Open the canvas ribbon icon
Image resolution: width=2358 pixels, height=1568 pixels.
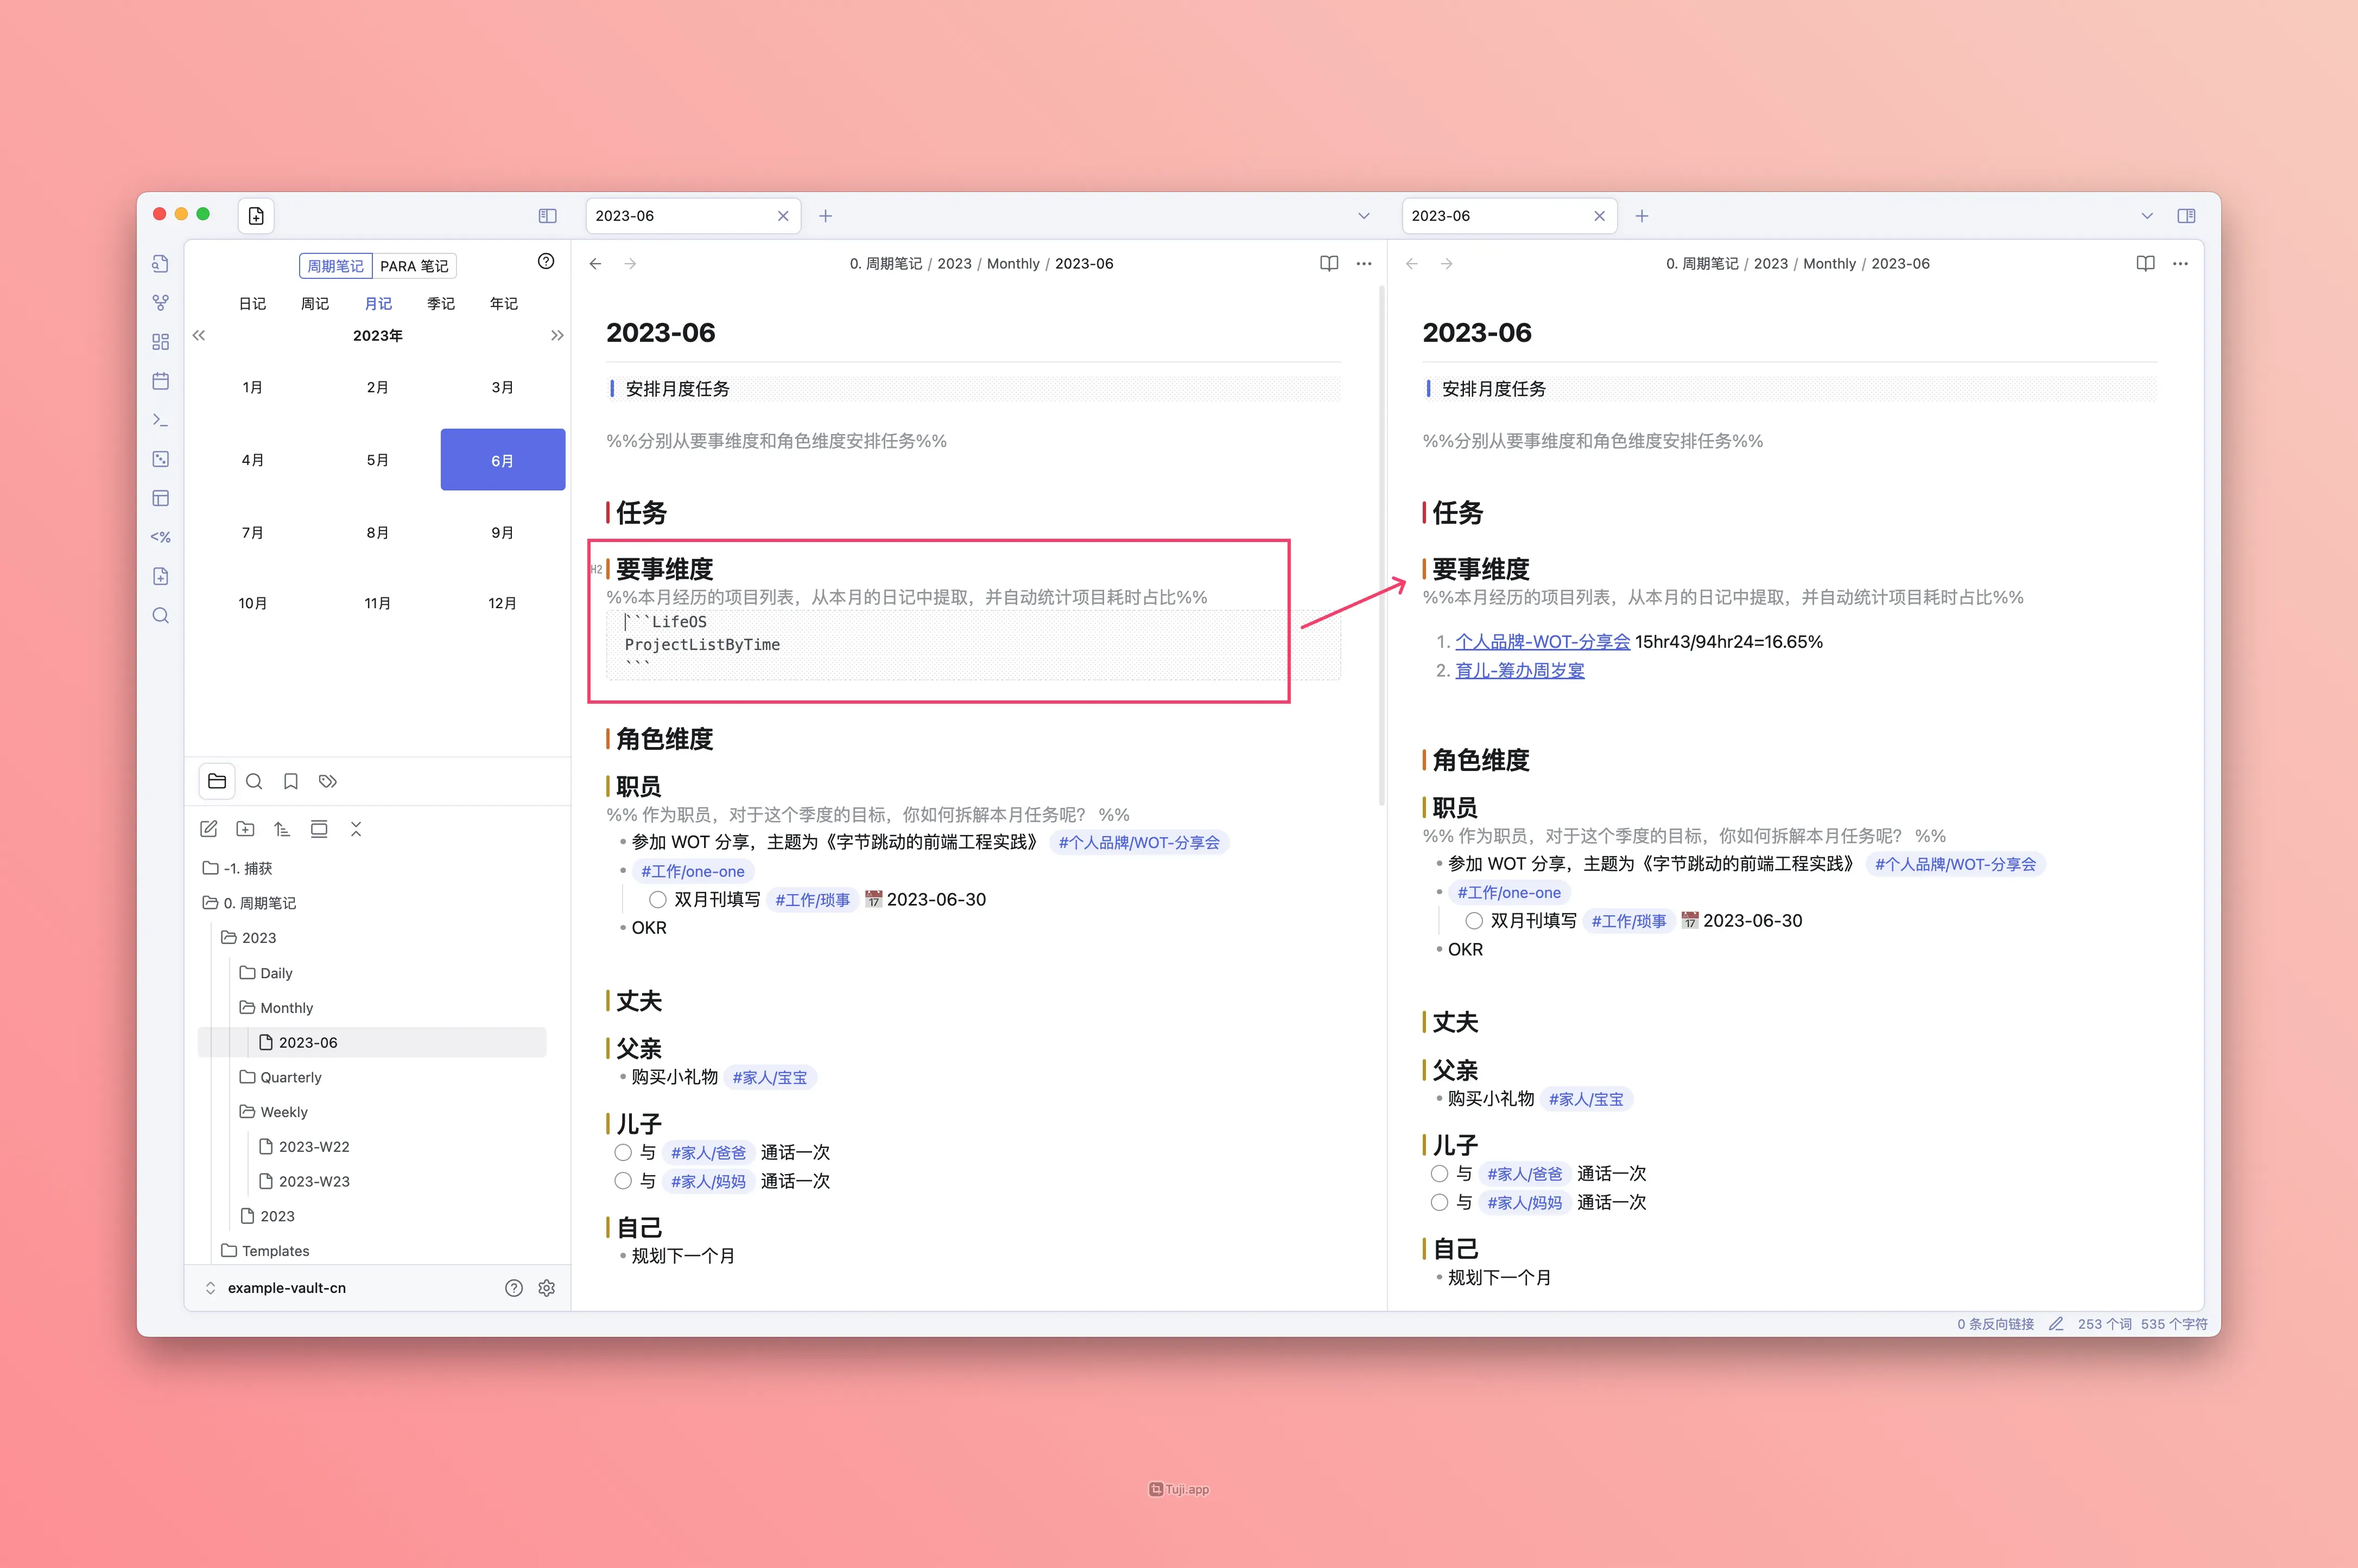tap(160, 342)
